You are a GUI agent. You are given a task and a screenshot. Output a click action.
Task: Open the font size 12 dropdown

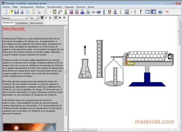pyautogui.click(x=37, y=18)
